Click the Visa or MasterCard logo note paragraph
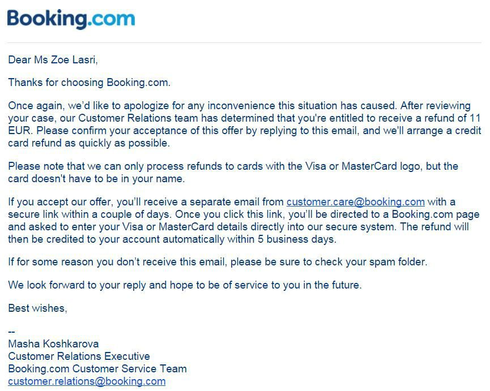The image size is (490, 391). click(x=233, y=172)
